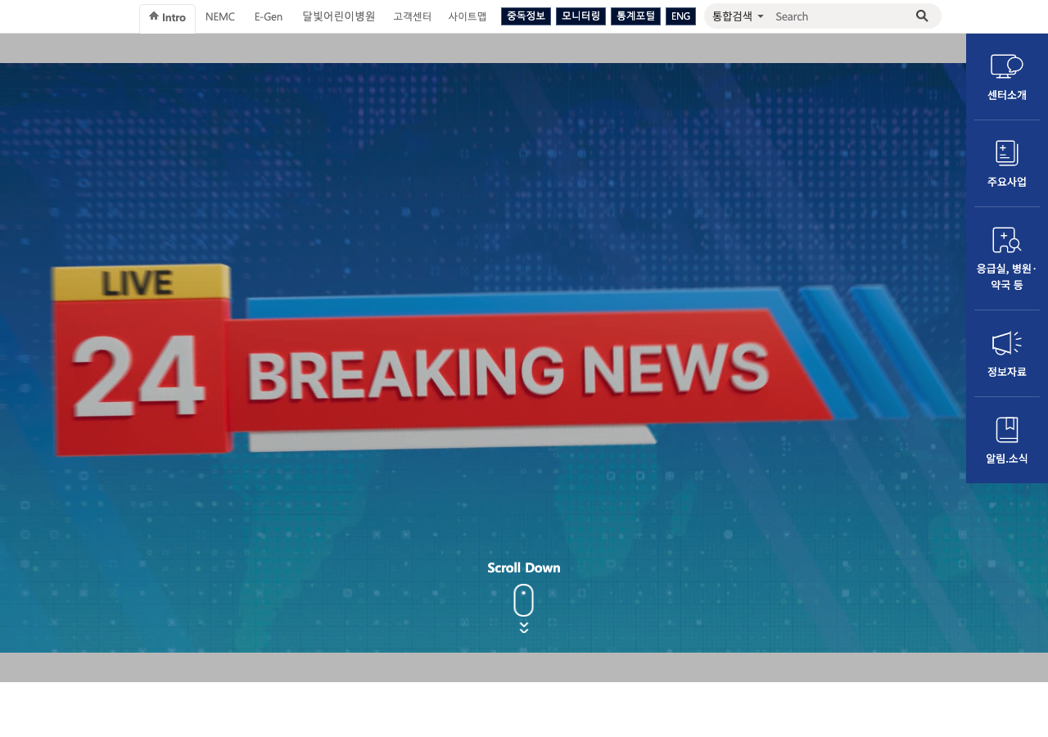Screen dimensions: 1048x737
Task: Open the 사이트맵 menu item
Action: tap(468, 16)
